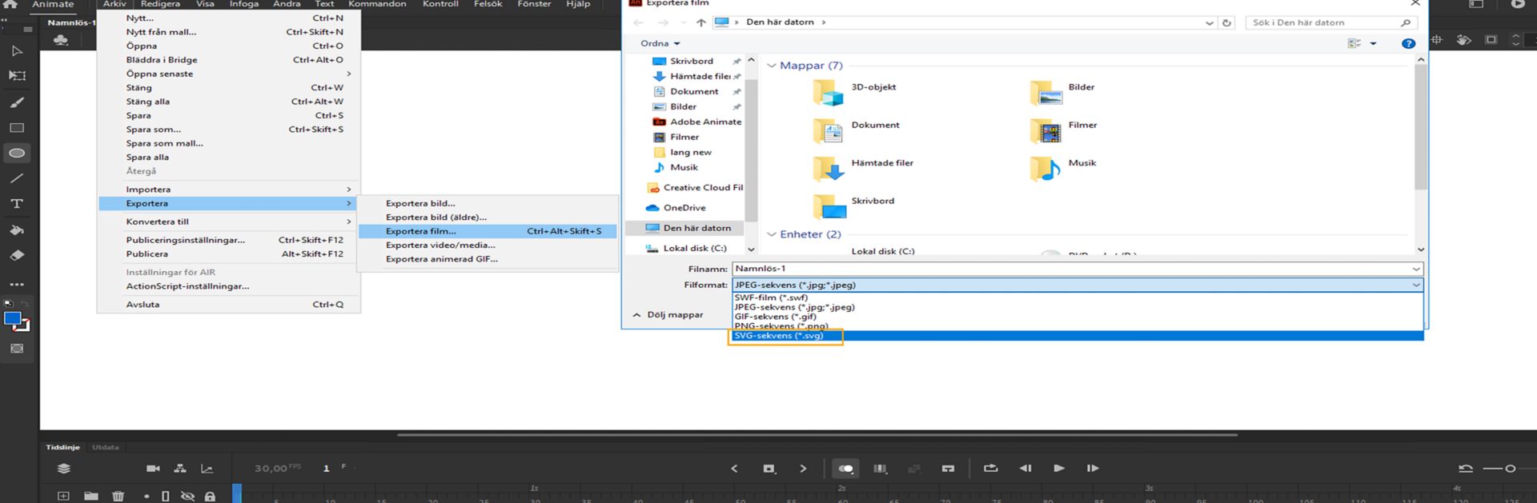This screenshot has width=1537, height=503.
Task: Show parenting view in timeline
Action: coord(180,469)
